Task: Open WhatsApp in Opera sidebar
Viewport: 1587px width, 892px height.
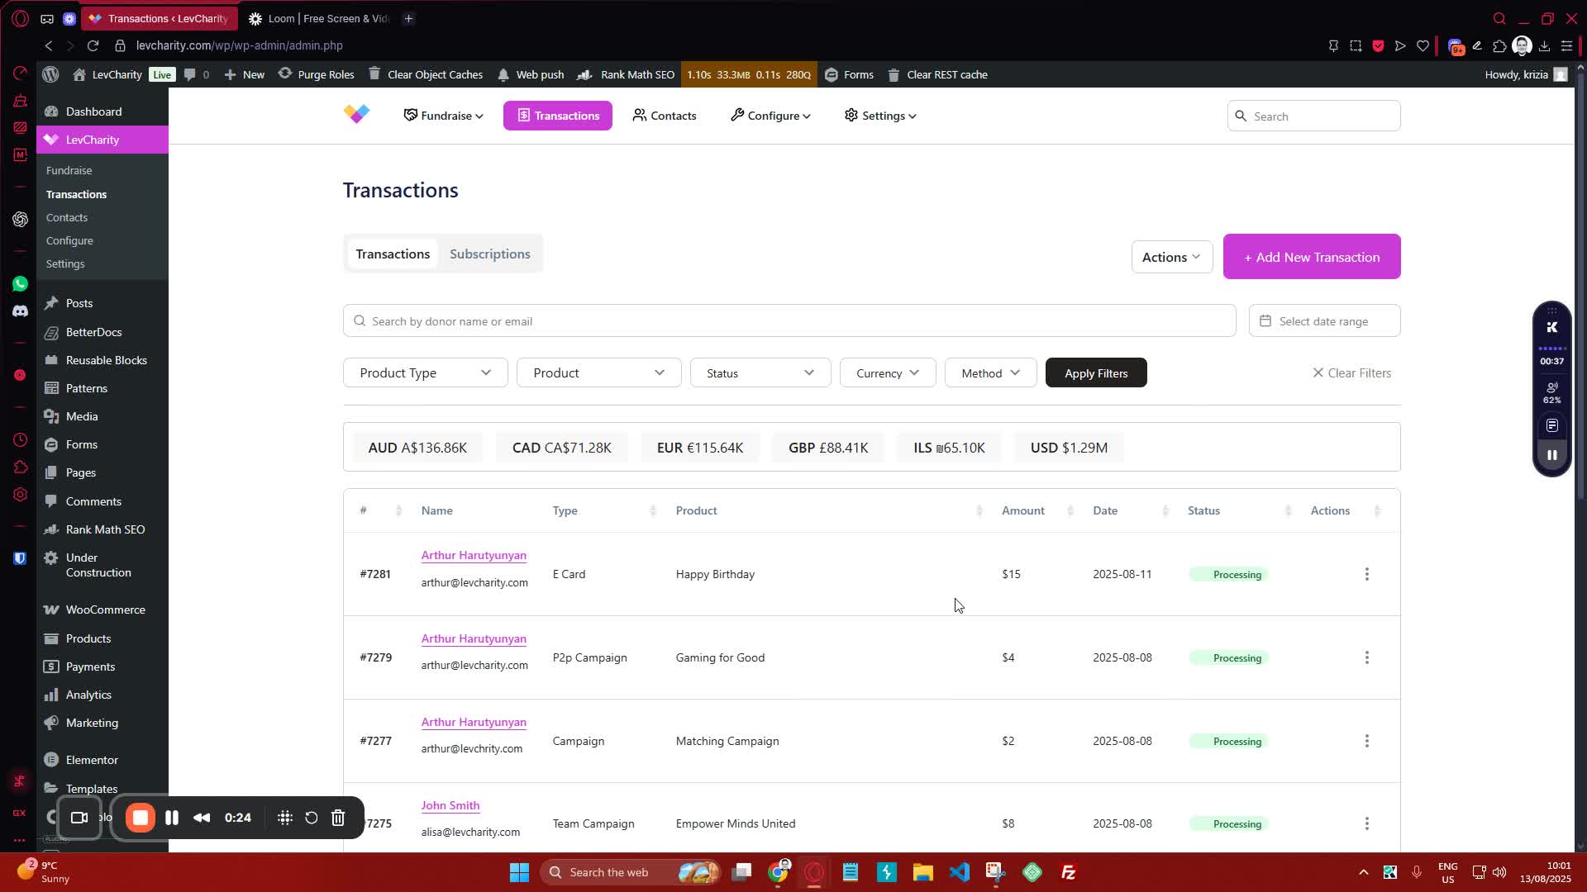Action: tap(20, 284)
